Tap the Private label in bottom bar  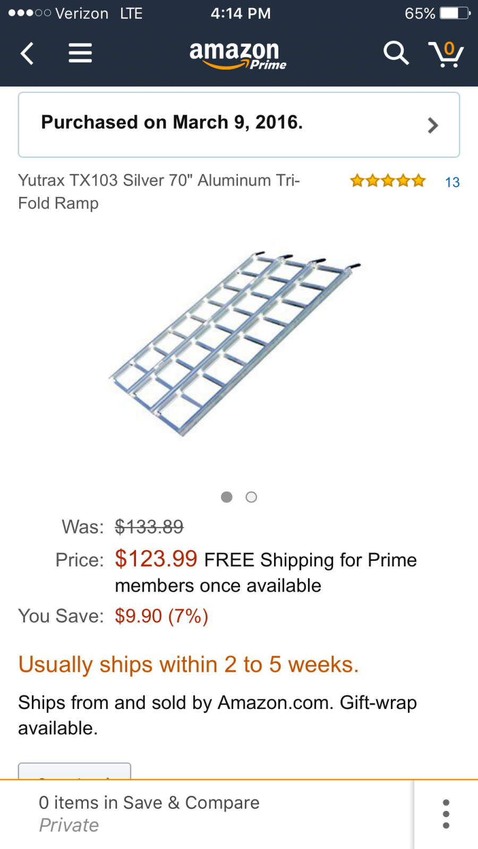pyautogui.click(x=69, y=825)
